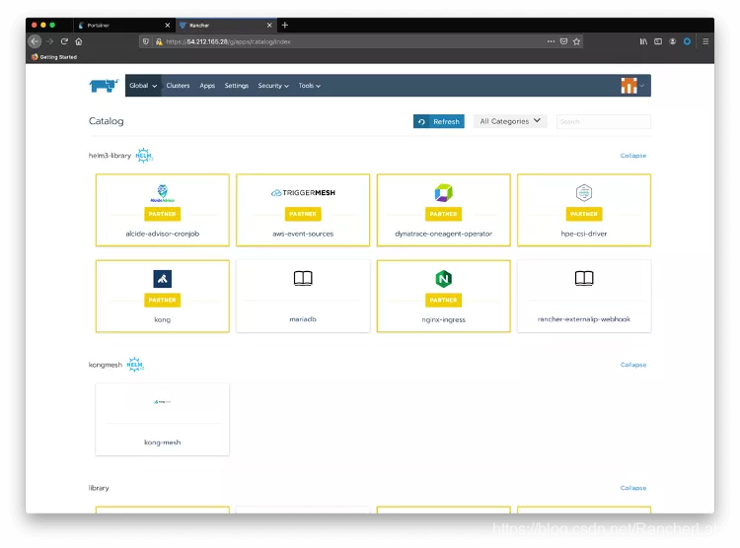Click the helm3-library Helm icon
Screen dimensions: 740x548
(144, 155)
